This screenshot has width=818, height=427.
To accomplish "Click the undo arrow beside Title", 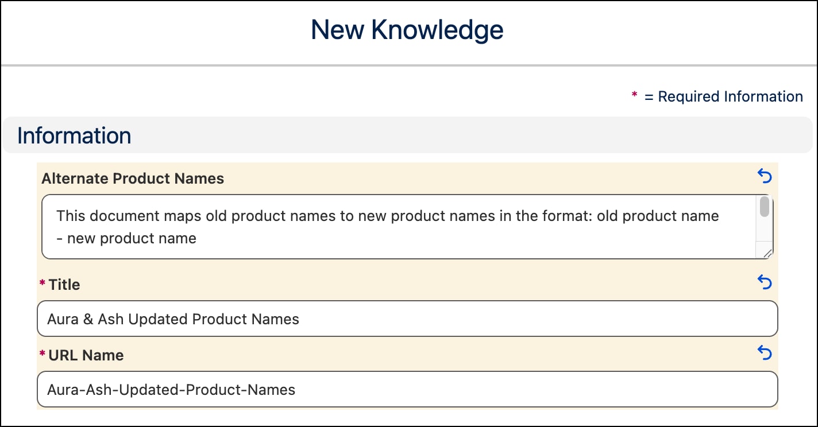I will [765, 282].
